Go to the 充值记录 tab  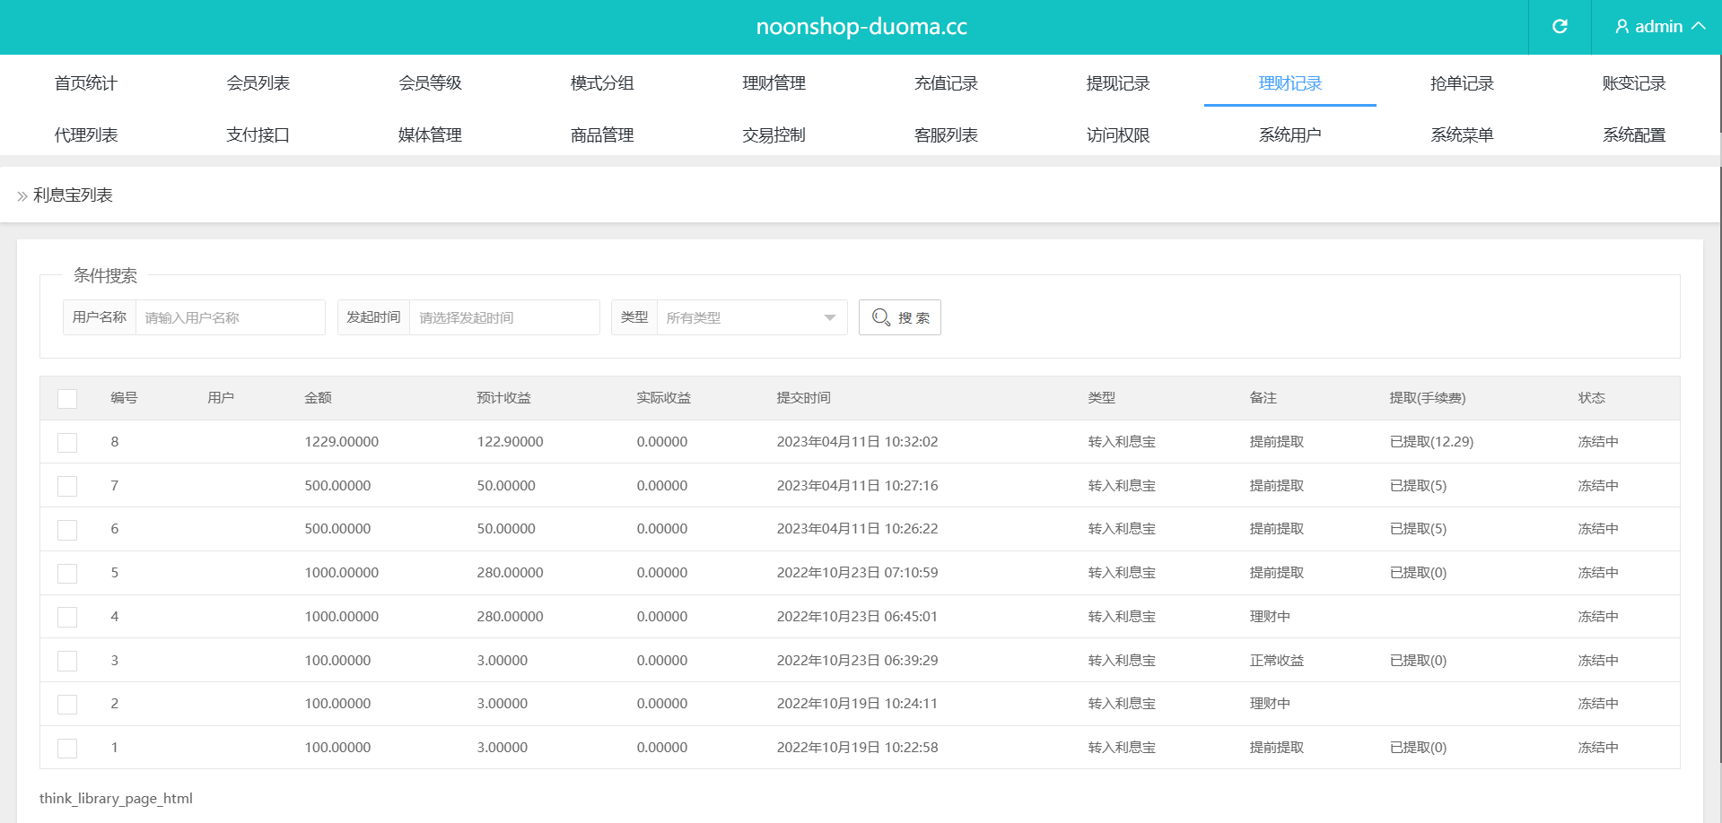946,83
